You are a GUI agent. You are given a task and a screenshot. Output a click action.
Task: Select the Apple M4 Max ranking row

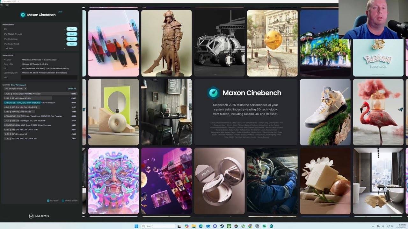tap(40, 112)
